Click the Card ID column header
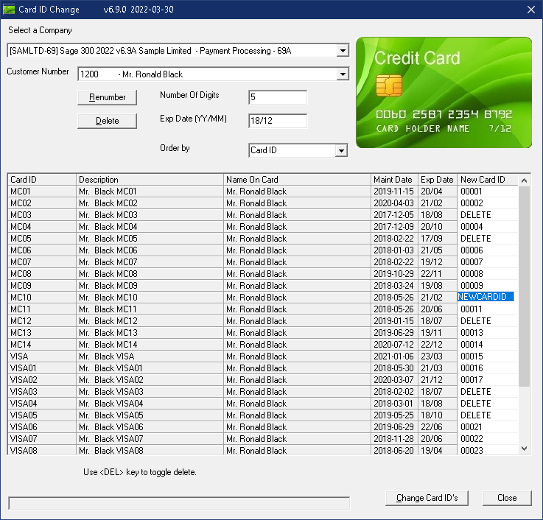 click(x=41, y=180)
